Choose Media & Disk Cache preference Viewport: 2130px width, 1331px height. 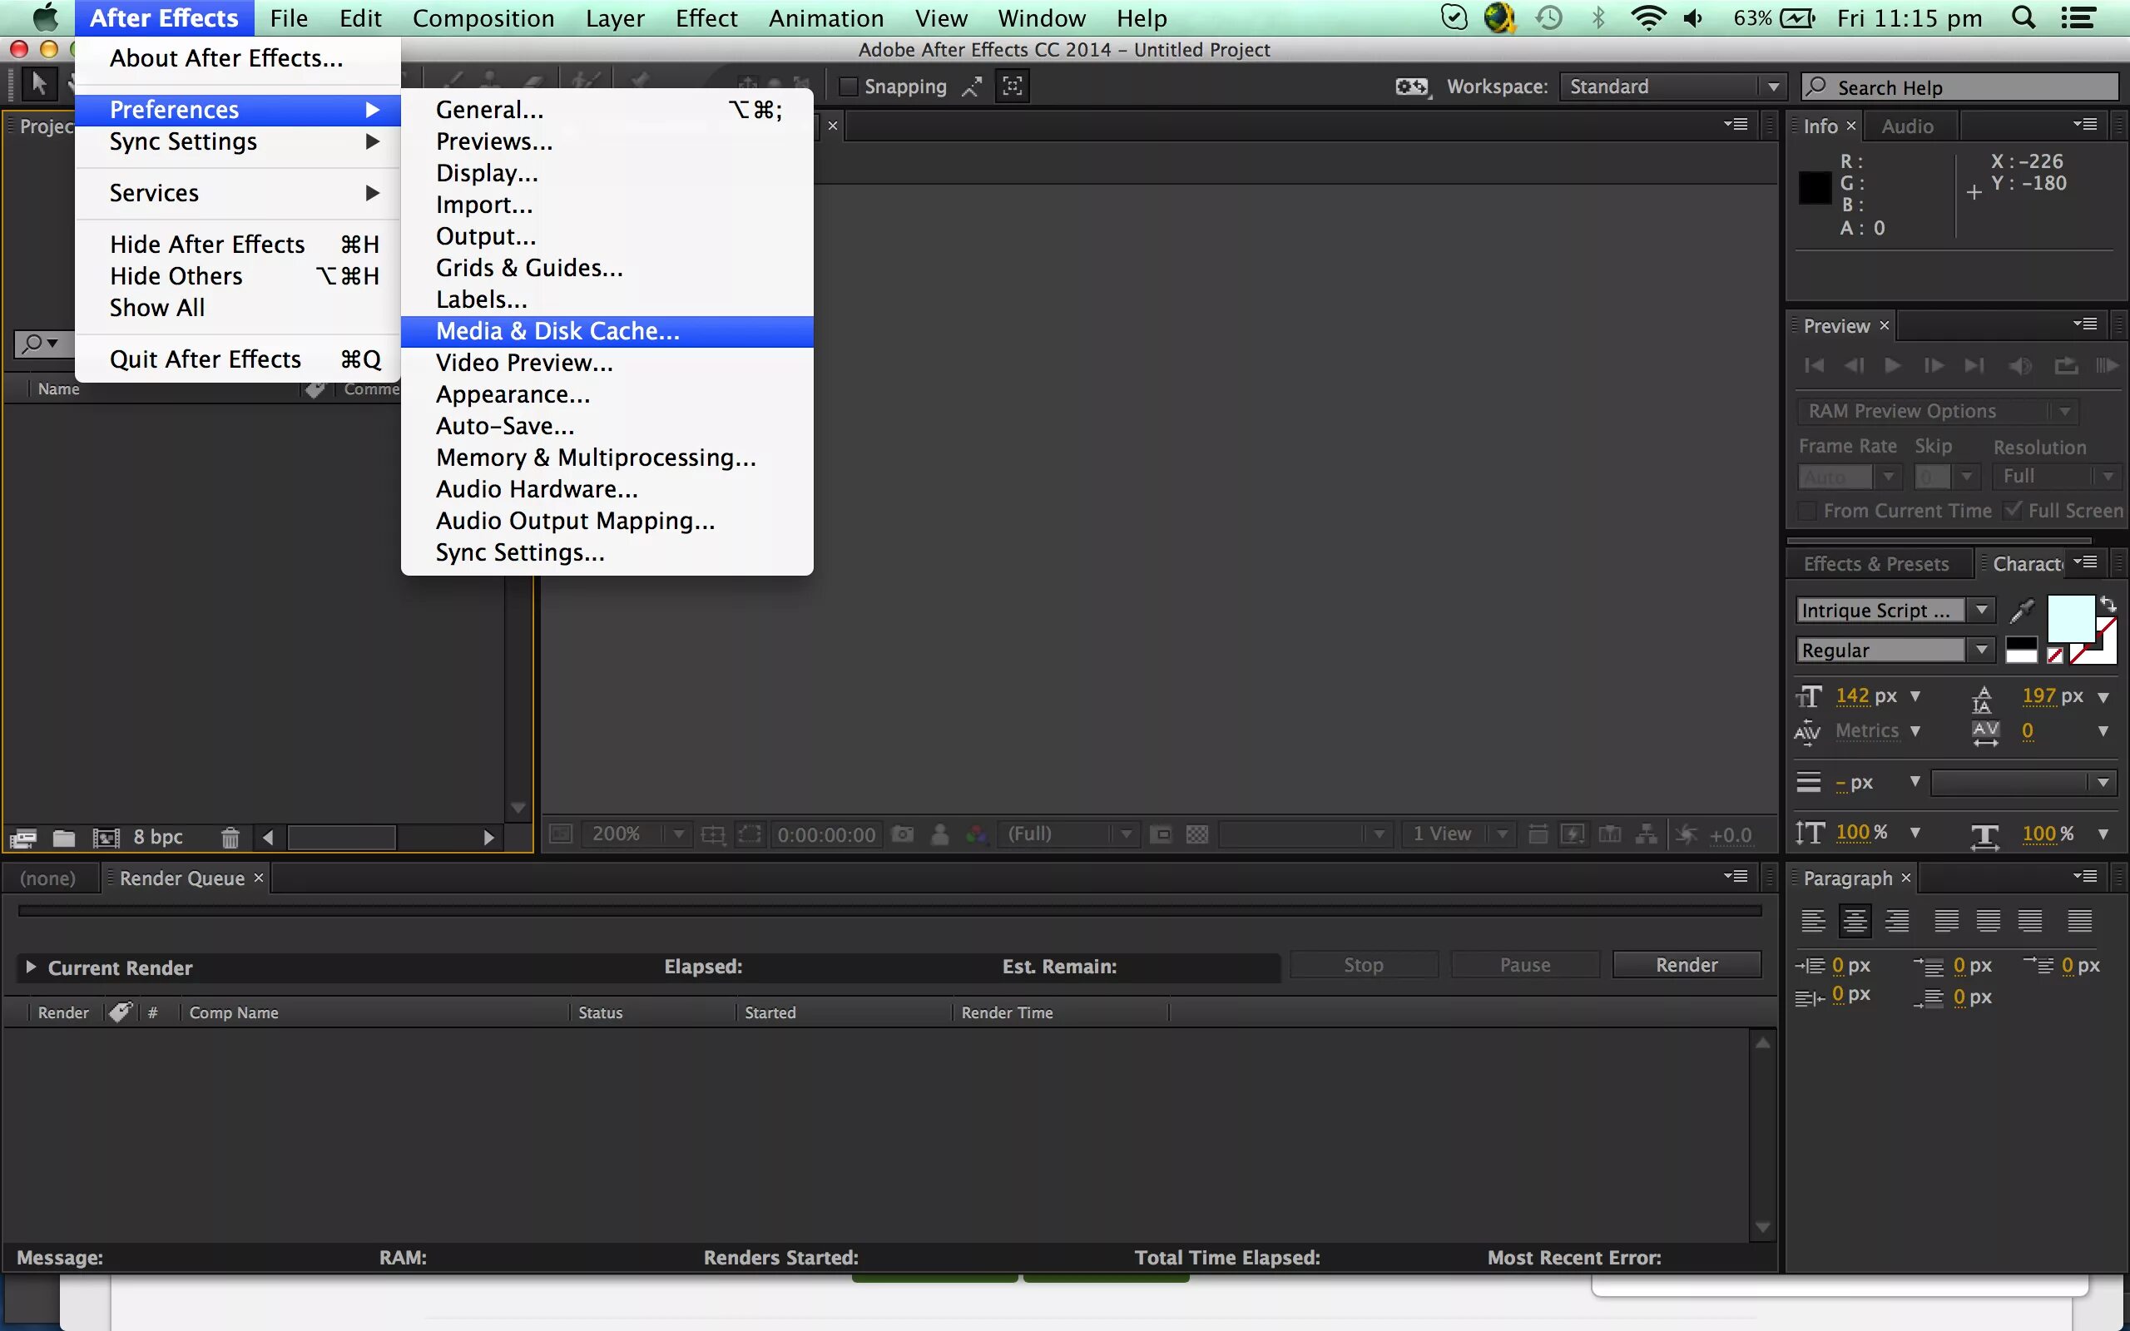[x=607, y=331]
